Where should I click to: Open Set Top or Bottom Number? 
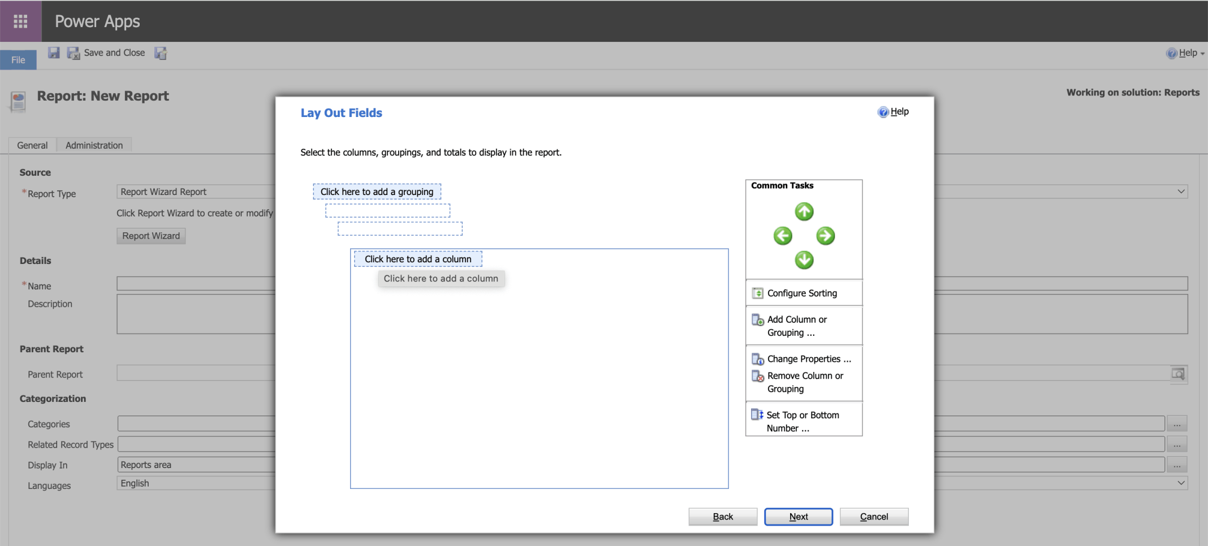[x=802, y=421]
